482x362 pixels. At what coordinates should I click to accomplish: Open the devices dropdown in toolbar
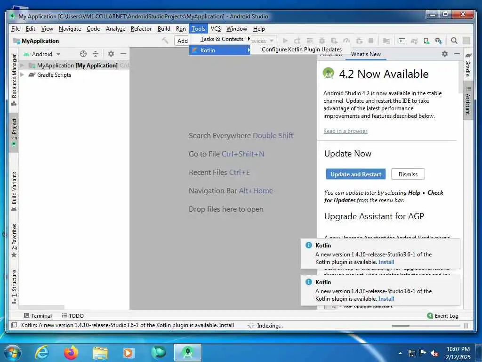pyautogui.click(x=264, y=41)
